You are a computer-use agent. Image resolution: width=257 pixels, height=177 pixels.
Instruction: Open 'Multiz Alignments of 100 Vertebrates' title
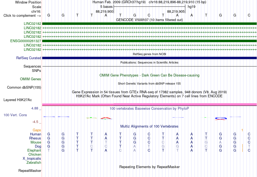pyautogui.click(x=149, y=126)
